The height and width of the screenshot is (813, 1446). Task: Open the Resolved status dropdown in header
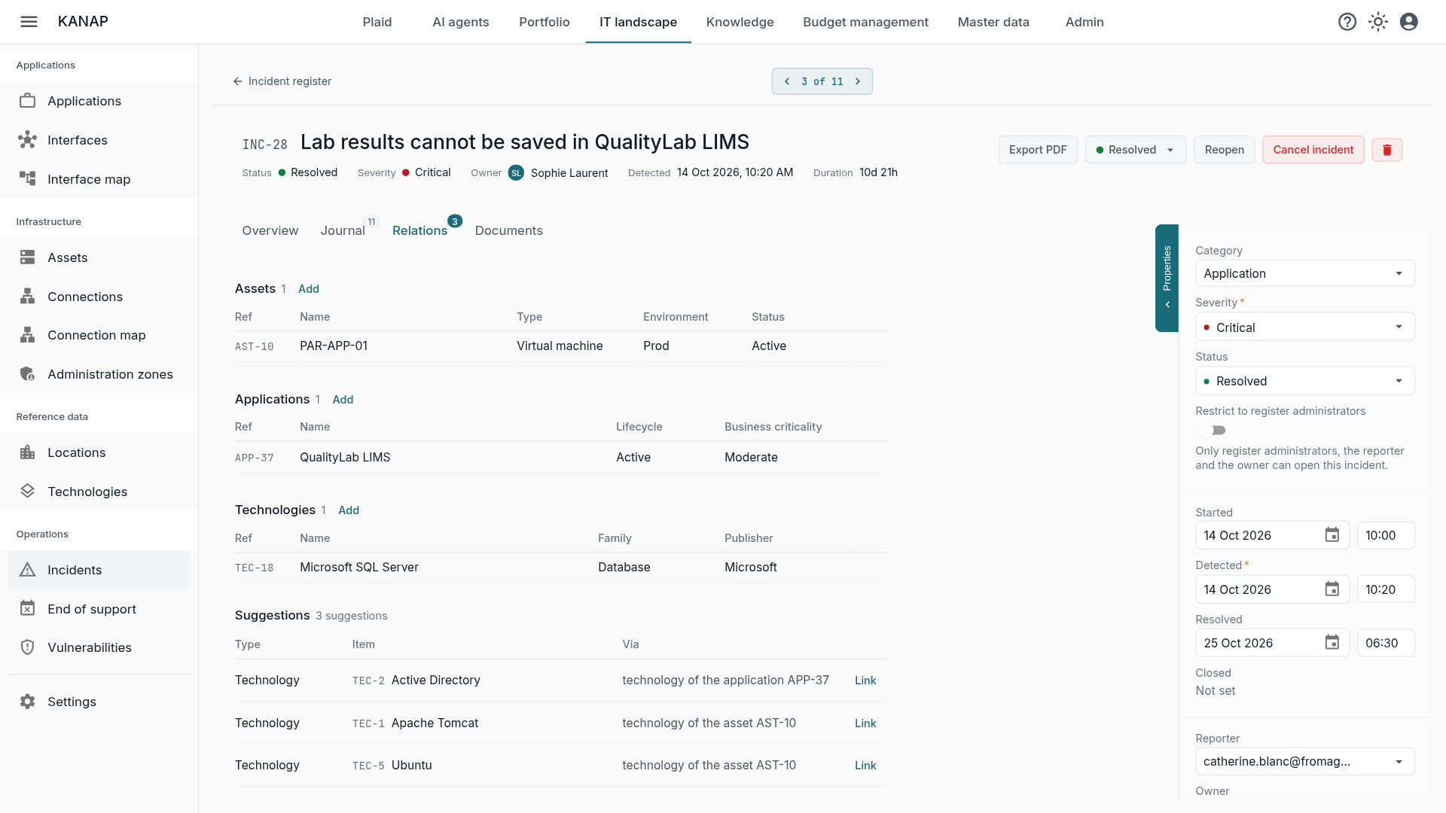(1135, 150)
